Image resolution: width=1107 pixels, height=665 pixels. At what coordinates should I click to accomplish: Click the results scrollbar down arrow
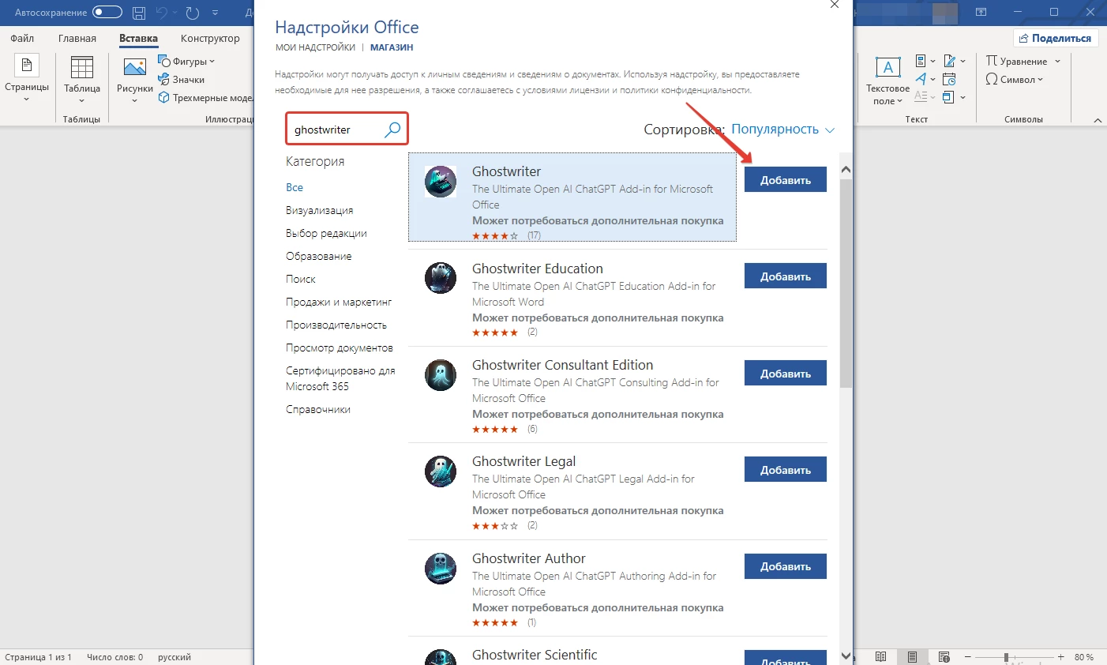click(x=846, y=656)
